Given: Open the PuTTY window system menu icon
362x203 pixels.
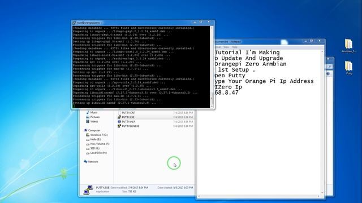Looking at the screenshot, I should pos(74,23).
